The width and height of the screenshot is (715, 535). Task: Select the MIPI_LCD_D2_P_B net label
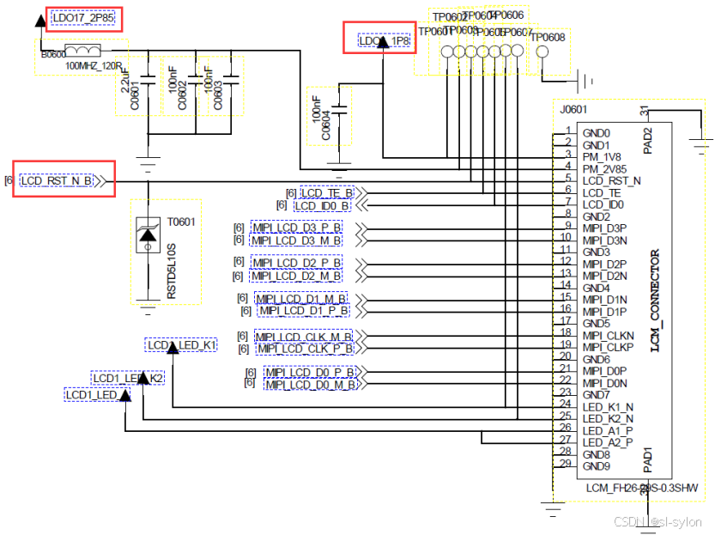[296, 263]
